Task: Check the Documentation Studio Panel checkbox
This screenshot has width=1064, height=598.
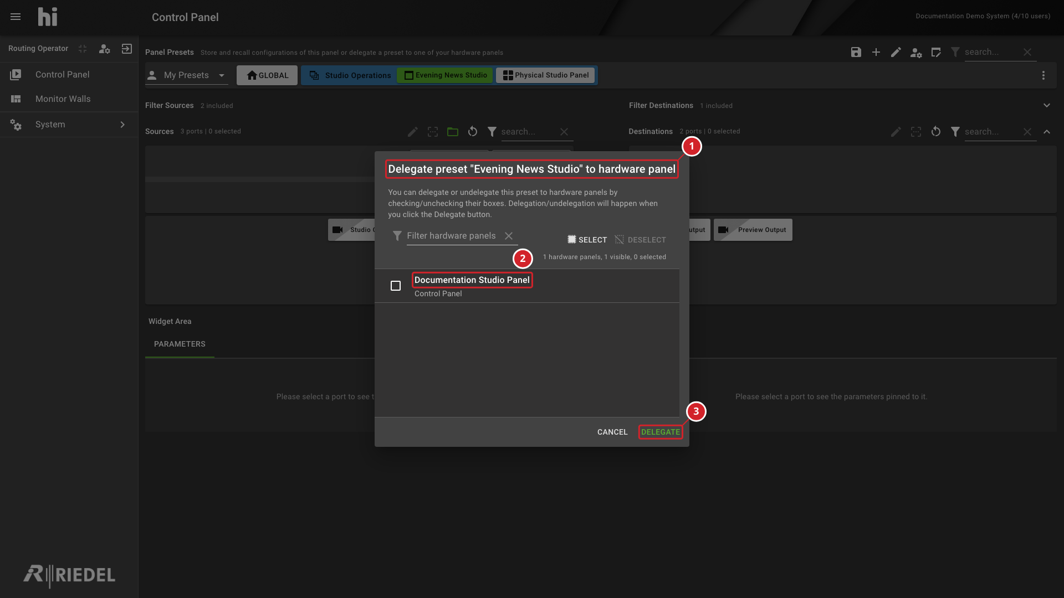Action: click(x=396, y=286)
